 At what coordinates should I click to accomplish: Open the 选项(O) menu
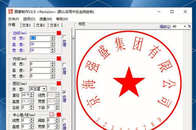[x=29, y=19]
